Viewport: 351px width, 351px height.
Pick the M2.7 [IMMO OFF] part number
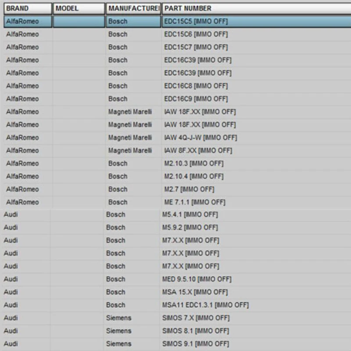click(189, 190)
